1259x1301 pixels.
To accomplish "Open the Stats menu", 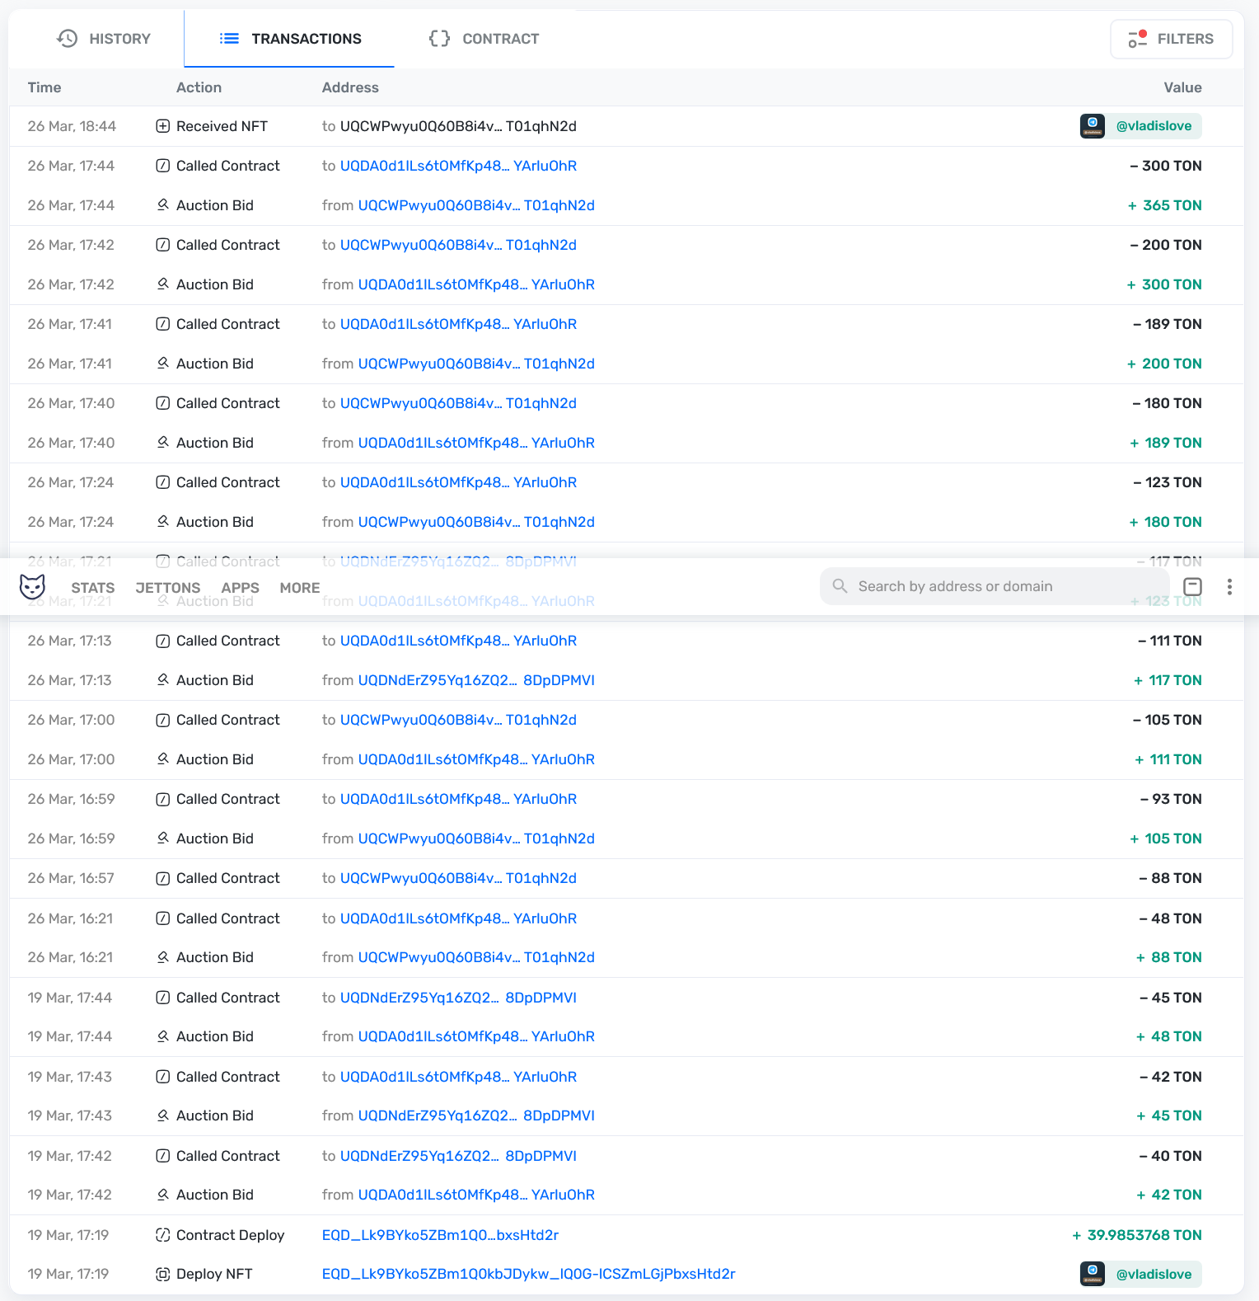I will pos(93,588).
